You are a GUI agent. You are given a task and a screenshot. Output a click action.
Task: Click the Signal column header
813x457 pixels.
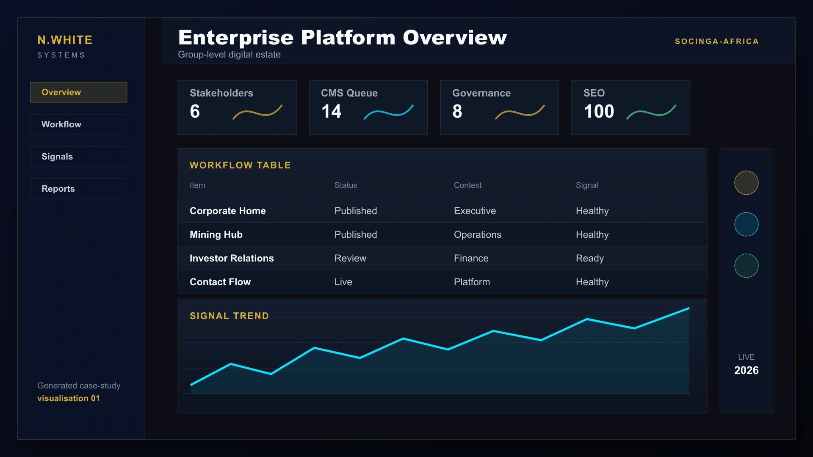pos(587,185)
